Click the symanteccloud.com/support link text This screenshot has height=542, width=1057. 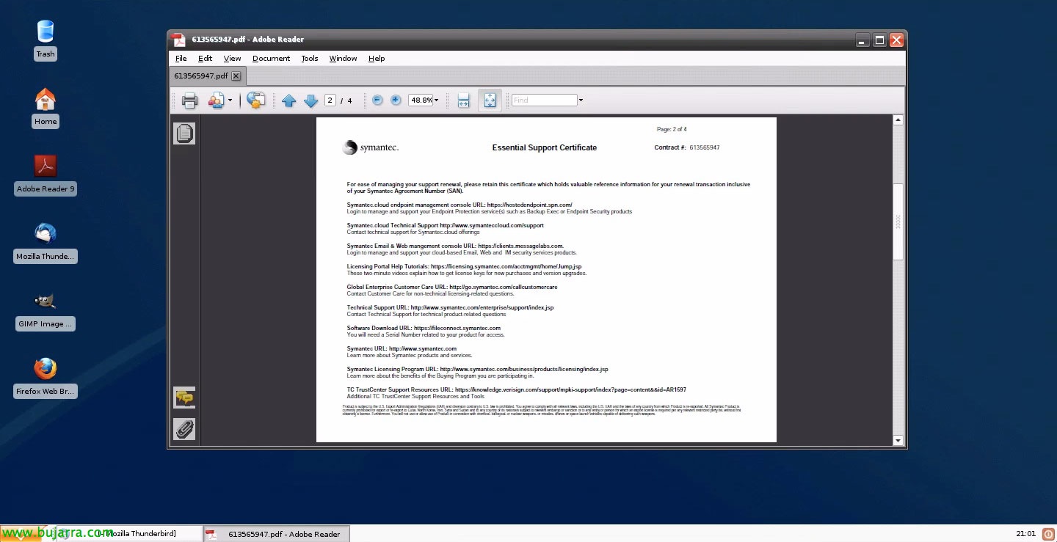(x=492, y=226)
